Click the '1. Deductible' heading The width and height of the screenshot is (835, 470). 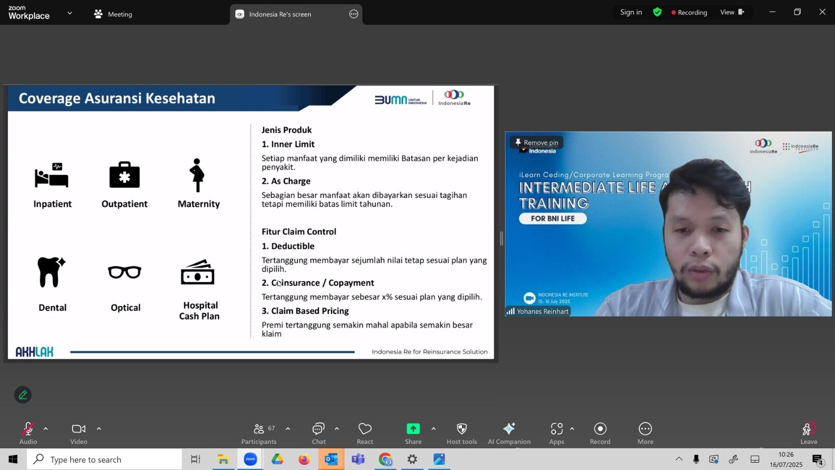coord(288,246)
